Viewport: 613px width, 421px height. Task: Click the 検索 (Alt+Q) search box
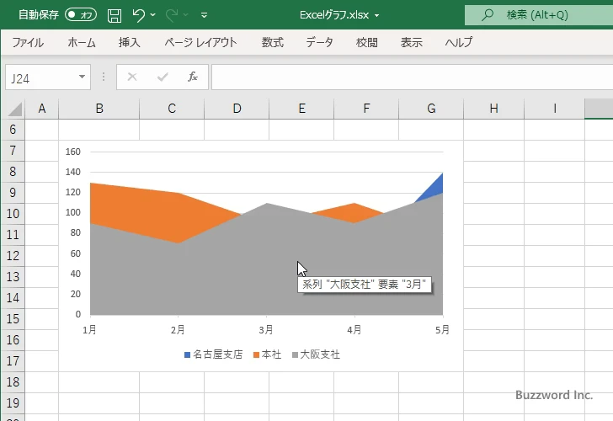539,15
